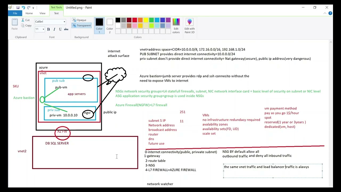341x192 pixels.
Task: Click the canvas scrollbar up arrow
Action: click(x=331, y=42)
